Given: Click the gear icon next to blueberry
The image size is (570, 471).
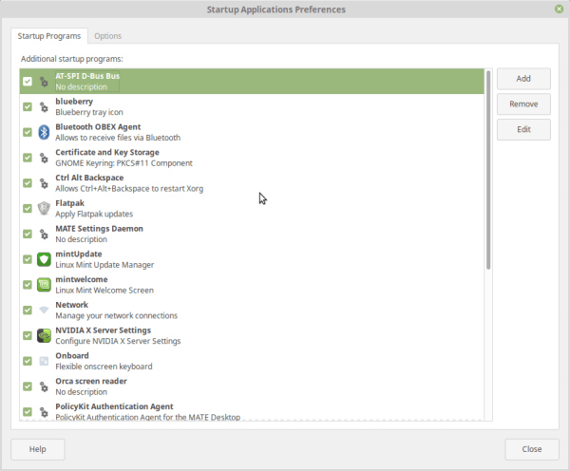Looking at the screenshot, I should point(44,107).
